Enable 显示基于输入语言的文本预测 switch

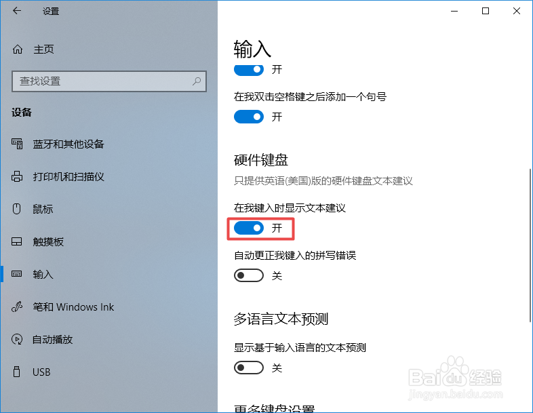coord(249,368)
